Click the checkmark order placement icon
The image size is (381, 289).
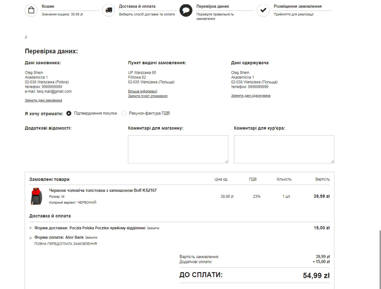coord(263,10)
